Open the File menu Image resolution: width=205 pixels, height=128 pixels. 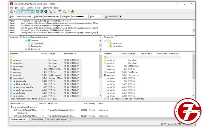[x=11, y=8]
